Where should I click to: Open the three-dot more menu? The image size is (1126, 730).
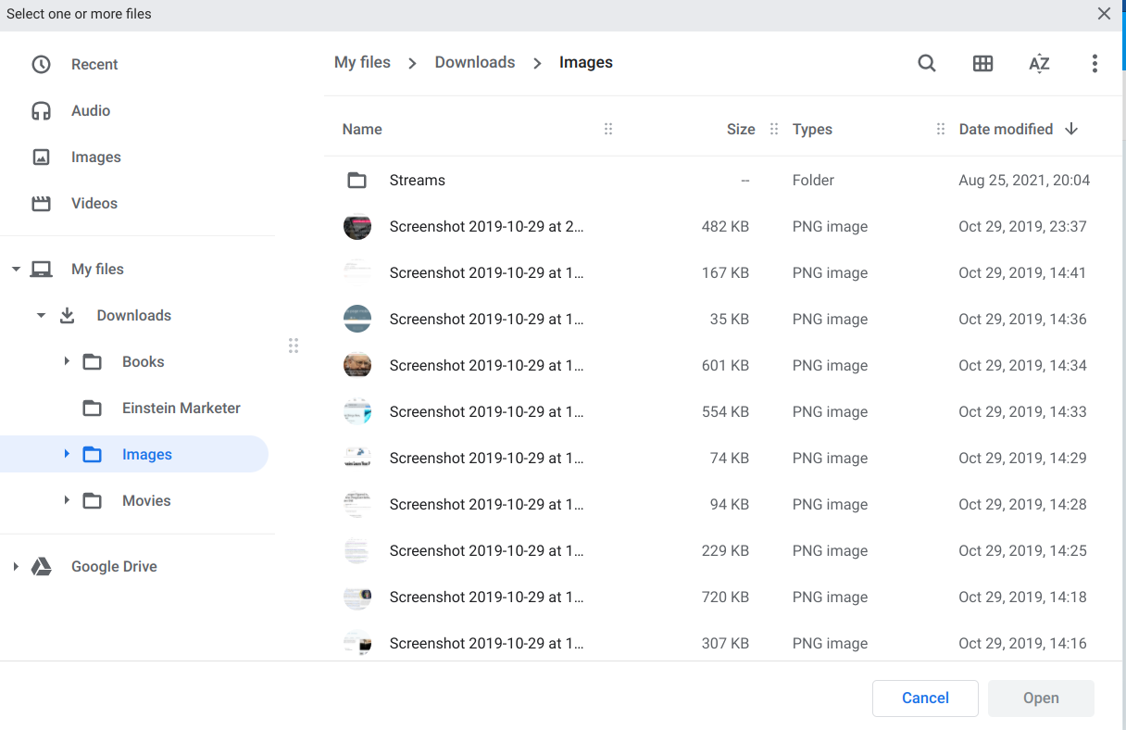(1095, 63)
